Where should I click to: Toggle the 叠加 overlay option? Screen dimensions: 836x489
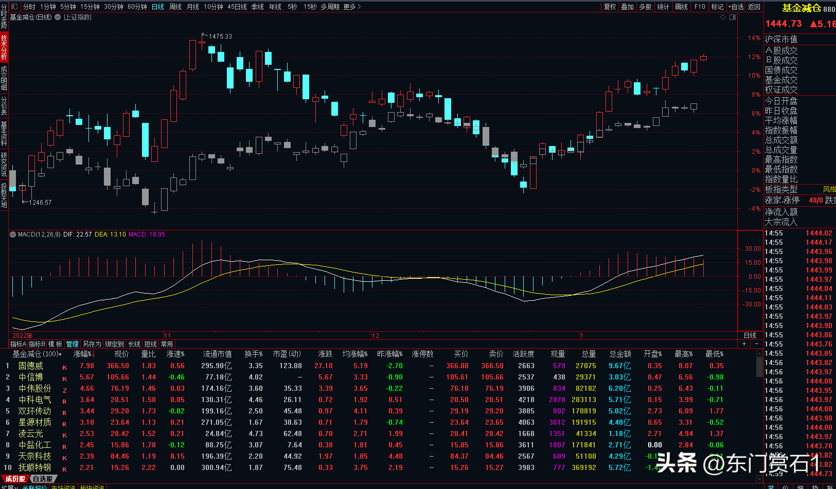pyautogui.click(x=627, y=7)
